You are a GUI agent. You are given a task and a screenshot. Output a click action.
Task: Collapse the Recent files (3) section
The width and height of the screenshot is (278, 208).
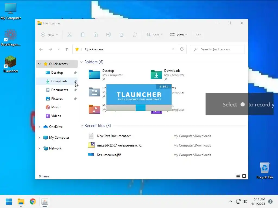82,126
